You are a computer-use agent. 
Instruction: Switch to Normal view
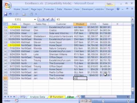pyautogui.click(x=82, y=101)
